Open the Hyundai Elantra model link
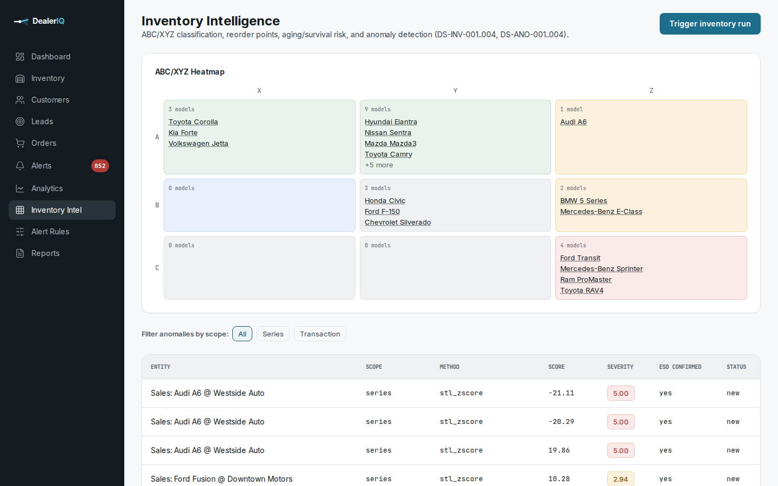Viewport: 778px width, 486px height. (391, 122)
